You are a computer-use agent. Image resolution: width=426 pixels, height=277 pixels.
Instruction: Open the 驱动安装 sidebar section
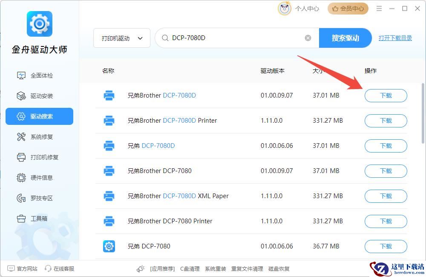[x=39, y=96]
